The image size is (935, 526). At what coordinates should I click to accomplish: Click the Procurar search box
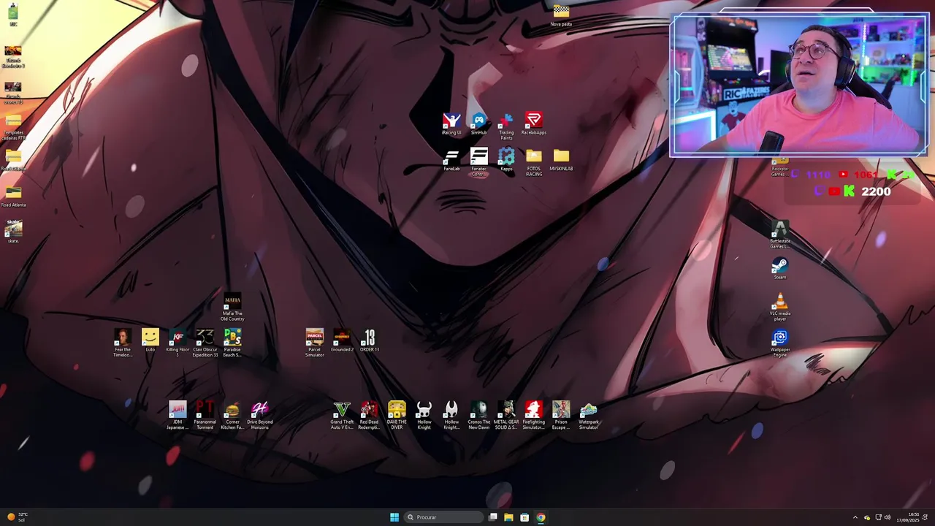[444, 517]
